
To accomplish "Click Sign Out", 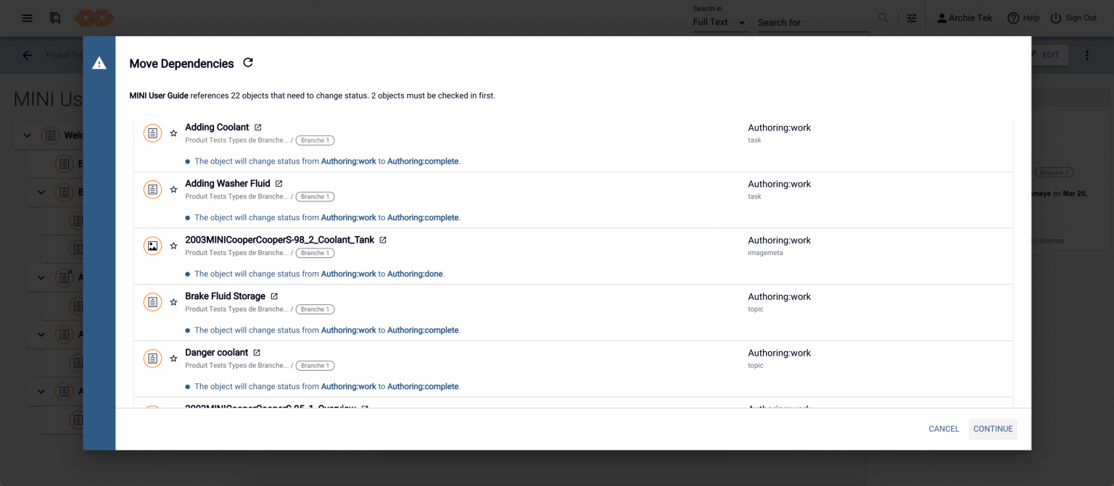I will [1073, 18].
